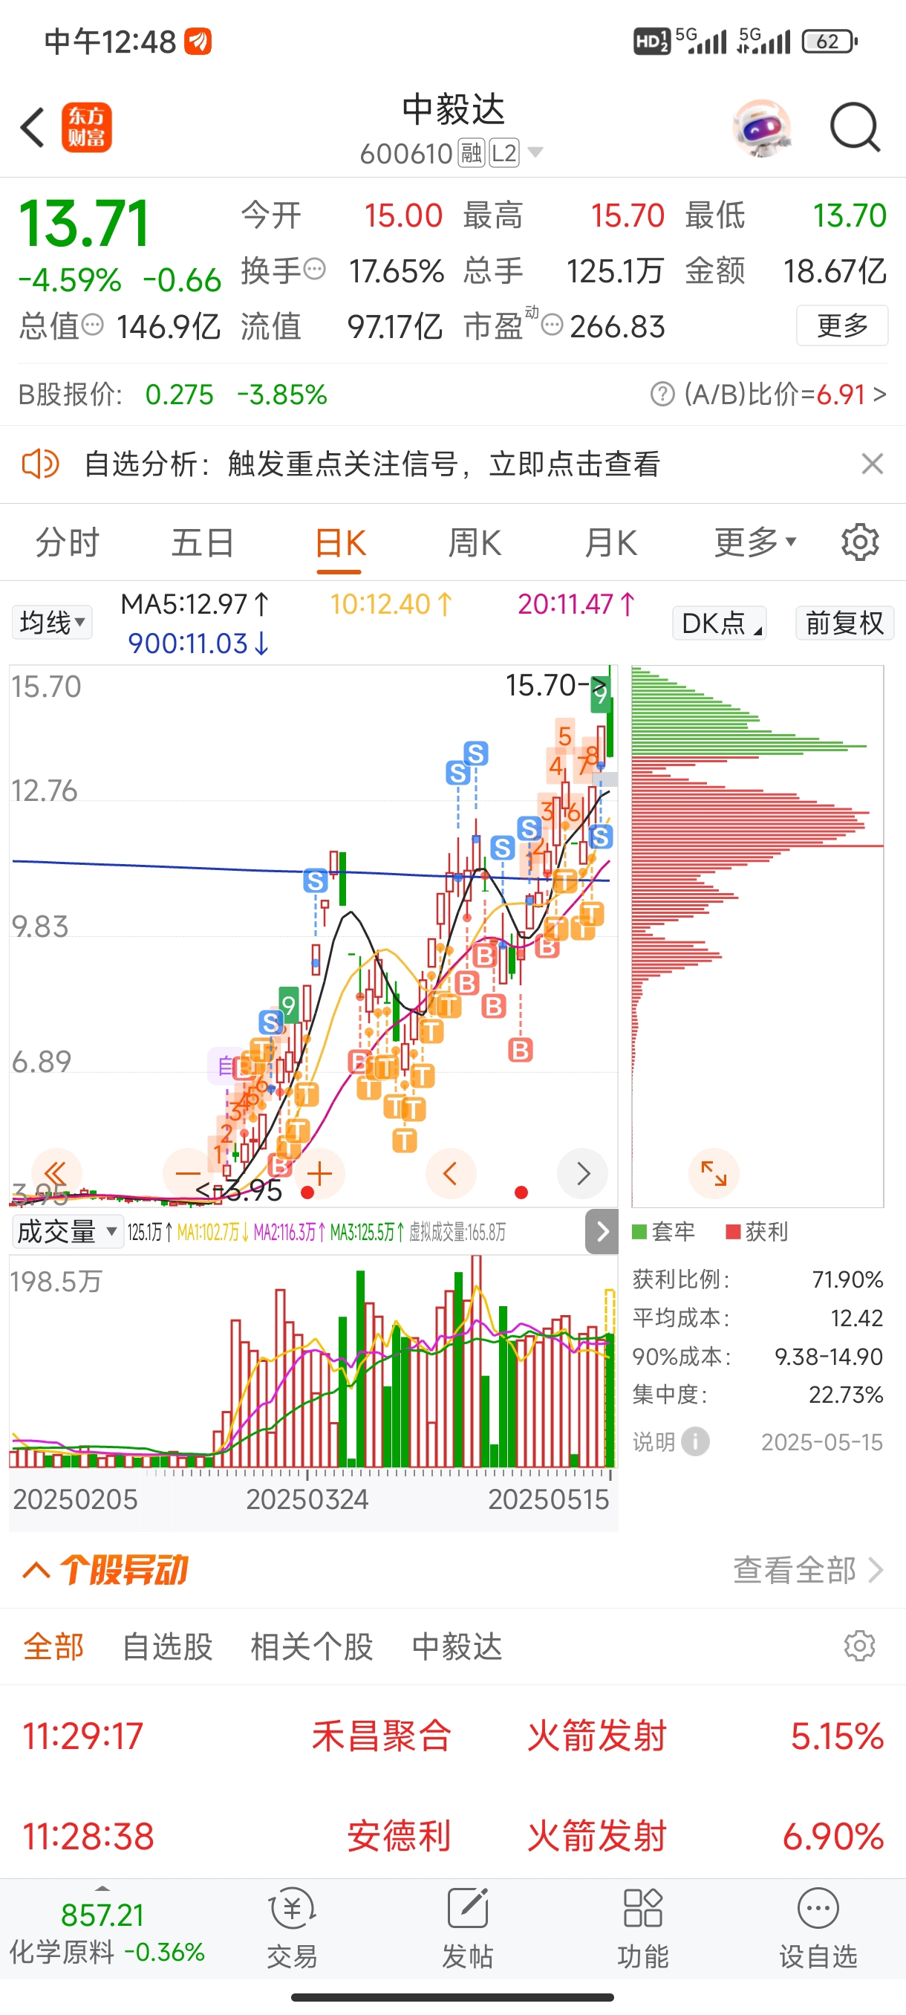Image resolution: width=906 pixels, height=2015 pixels.
Task: Tap the 15.70 high price marker on chart
Action: pyautogui.click(x=555, y=685)
